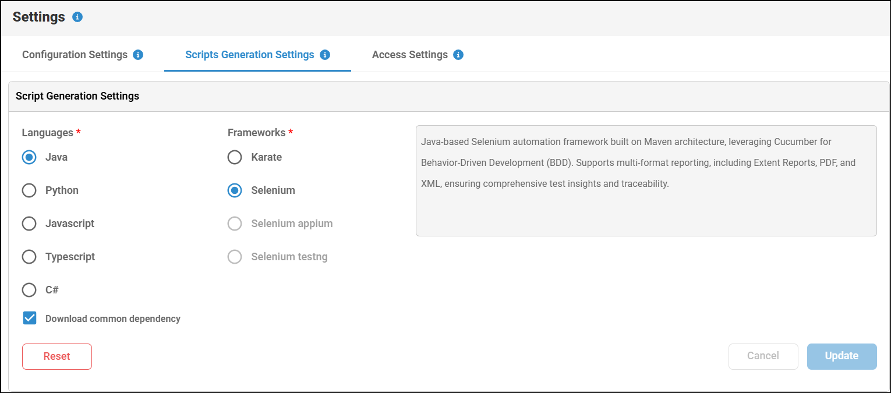
Task: Select the Scripts Generation Settings tab
Action: tap(249, 55)
